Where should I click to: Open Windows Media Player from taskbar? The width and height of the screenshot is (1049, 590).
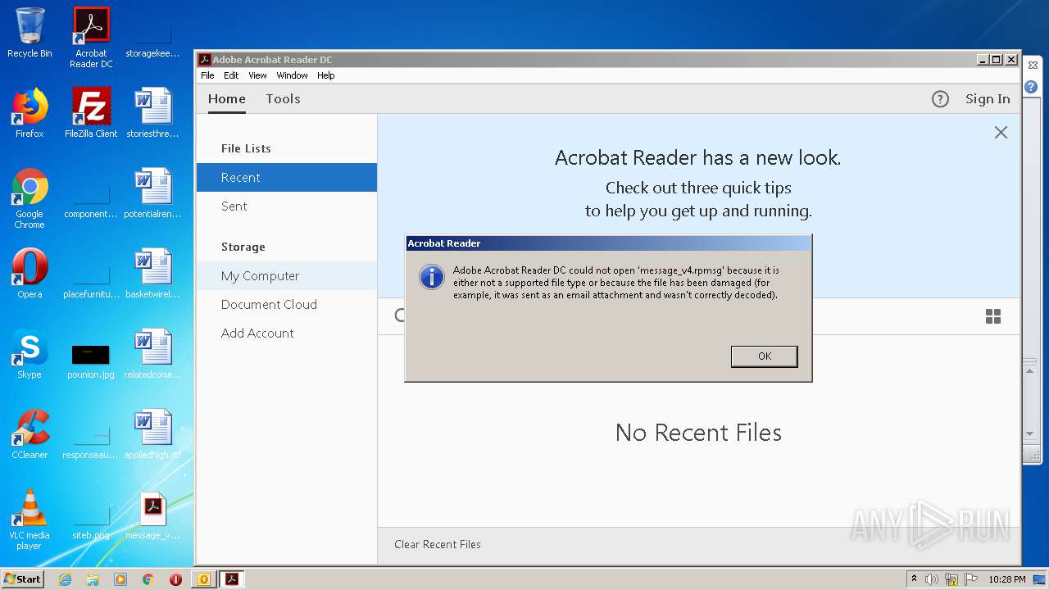[120, 579]
